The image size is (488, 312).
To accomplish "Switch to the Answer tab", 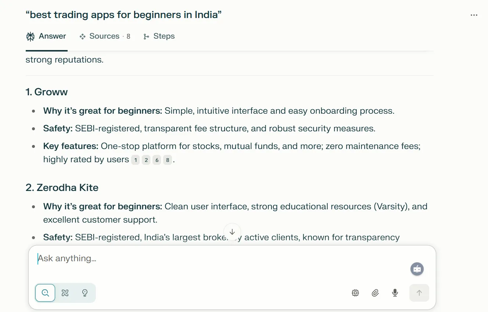I will coord(46,36).
